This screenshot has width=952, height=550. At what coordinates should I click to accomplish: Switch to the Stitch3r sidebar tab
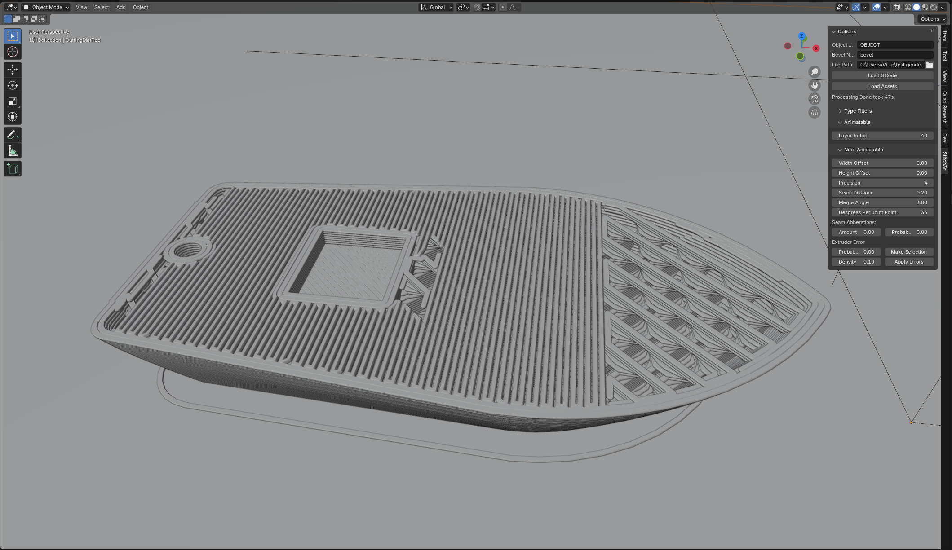(x=944, y=162)
